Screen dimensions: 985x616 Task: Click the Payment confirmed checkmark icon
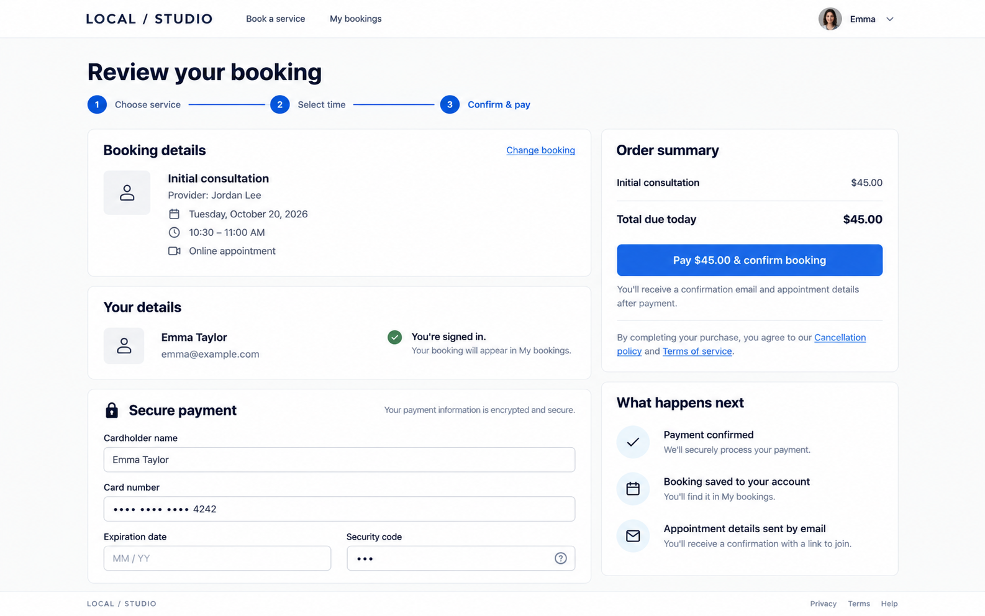pos(633,442)
